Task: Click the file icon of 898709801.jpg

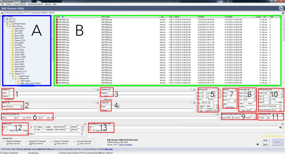Action: click(57, 19)
